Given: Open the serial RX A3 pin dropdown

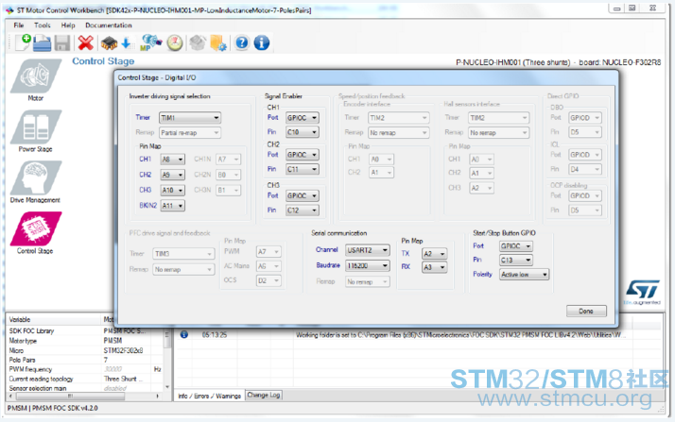Looking at the screenshot, I should [x=434, y=267].
